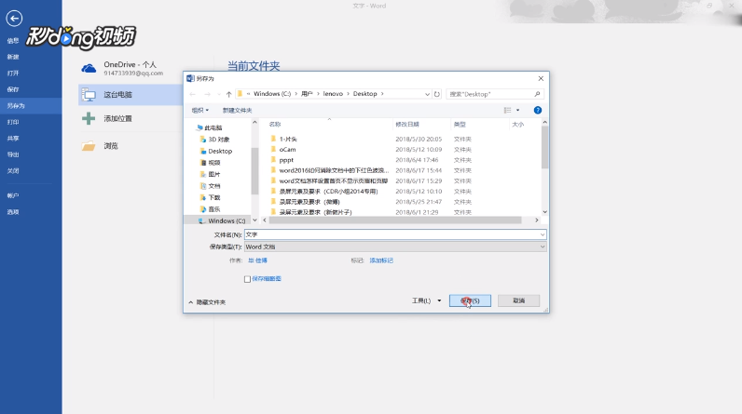Open the address path history dropdown
Image resolution: width=742 pixels, height=414 pixels.
point(427,94)
